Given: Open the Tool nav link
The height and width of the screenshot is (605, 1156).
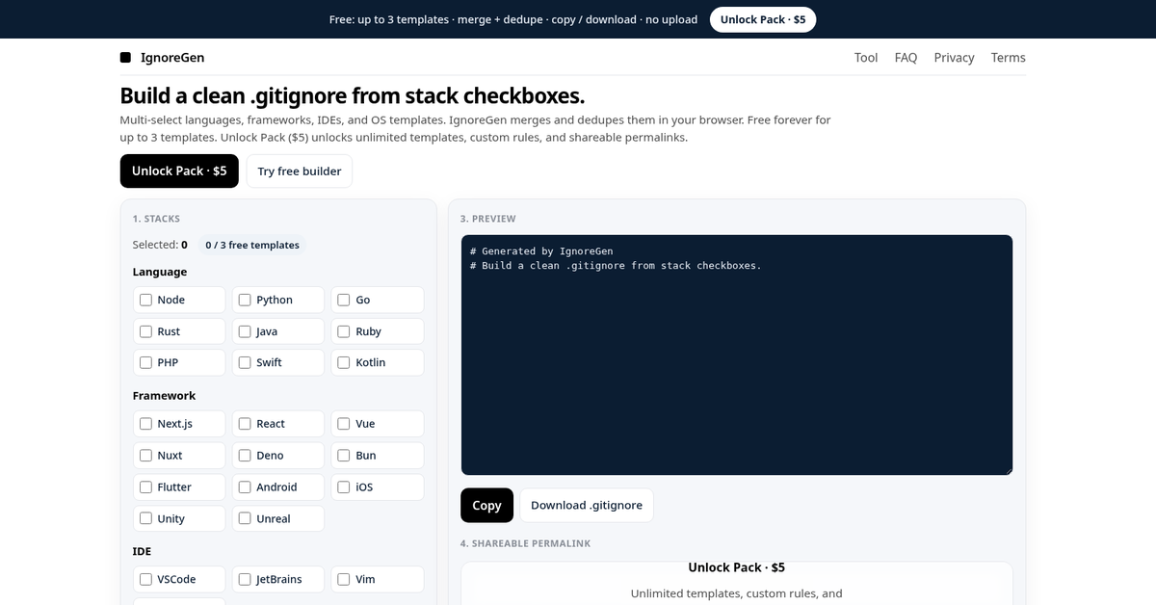Looking at the screenshot, I should (x=866, y=58).
